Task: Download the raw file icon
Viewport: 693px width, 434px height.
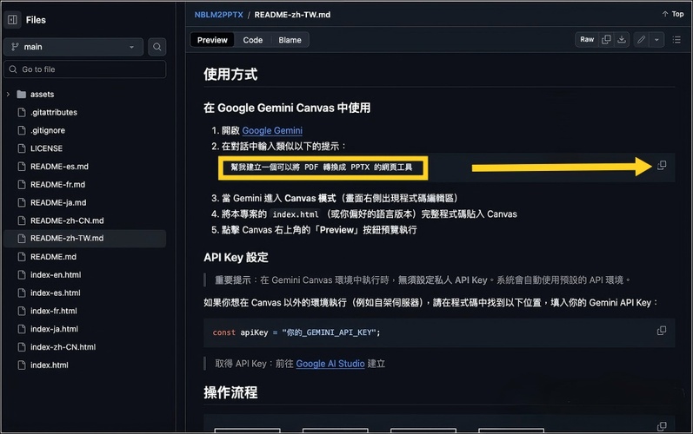Action: tap(622, 40)
